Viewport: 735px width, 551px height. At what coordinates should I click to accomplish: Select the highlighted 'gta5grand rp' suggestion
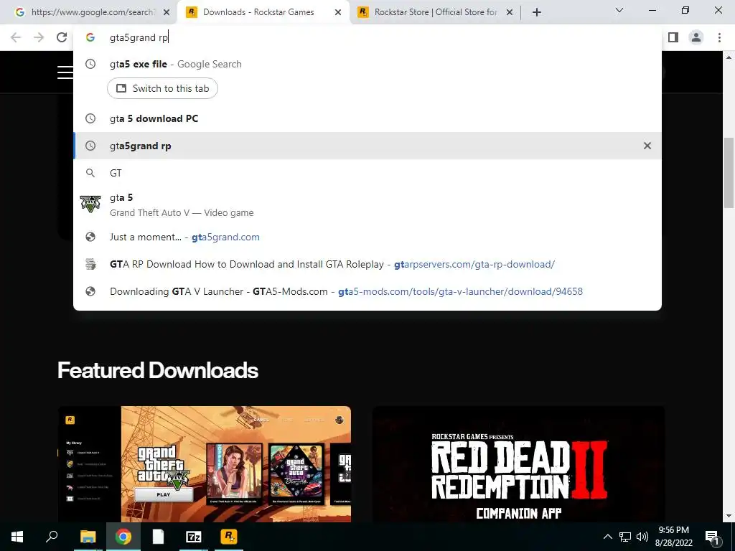367,146
